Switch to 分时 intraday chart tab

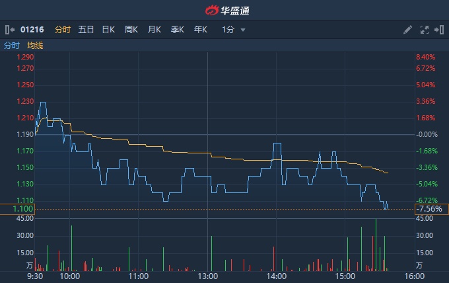62,30
